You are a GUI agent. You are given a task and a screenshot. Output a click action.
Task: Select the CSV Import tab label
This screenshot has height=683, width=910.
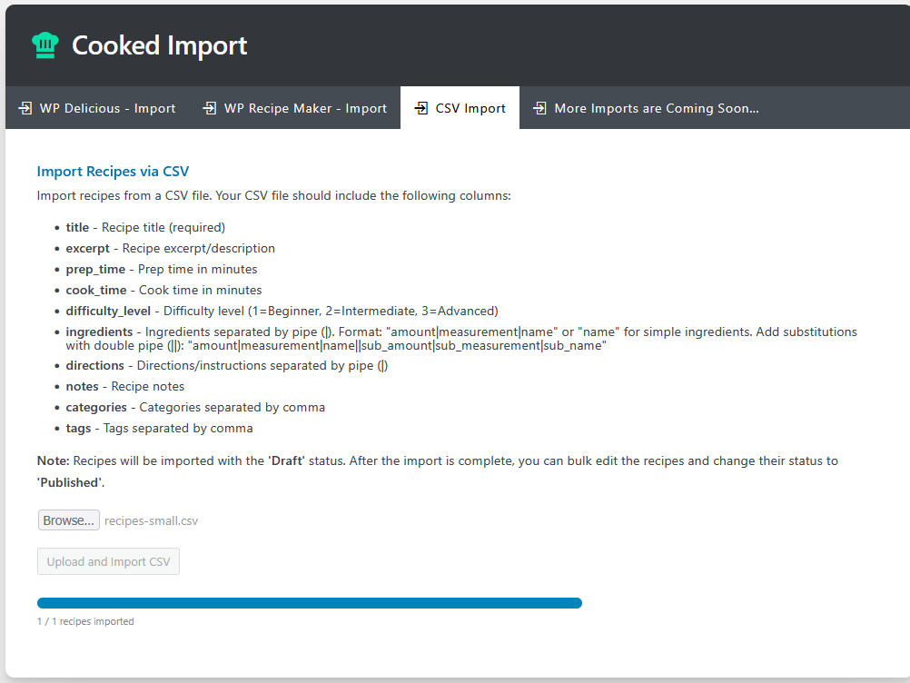470,108
